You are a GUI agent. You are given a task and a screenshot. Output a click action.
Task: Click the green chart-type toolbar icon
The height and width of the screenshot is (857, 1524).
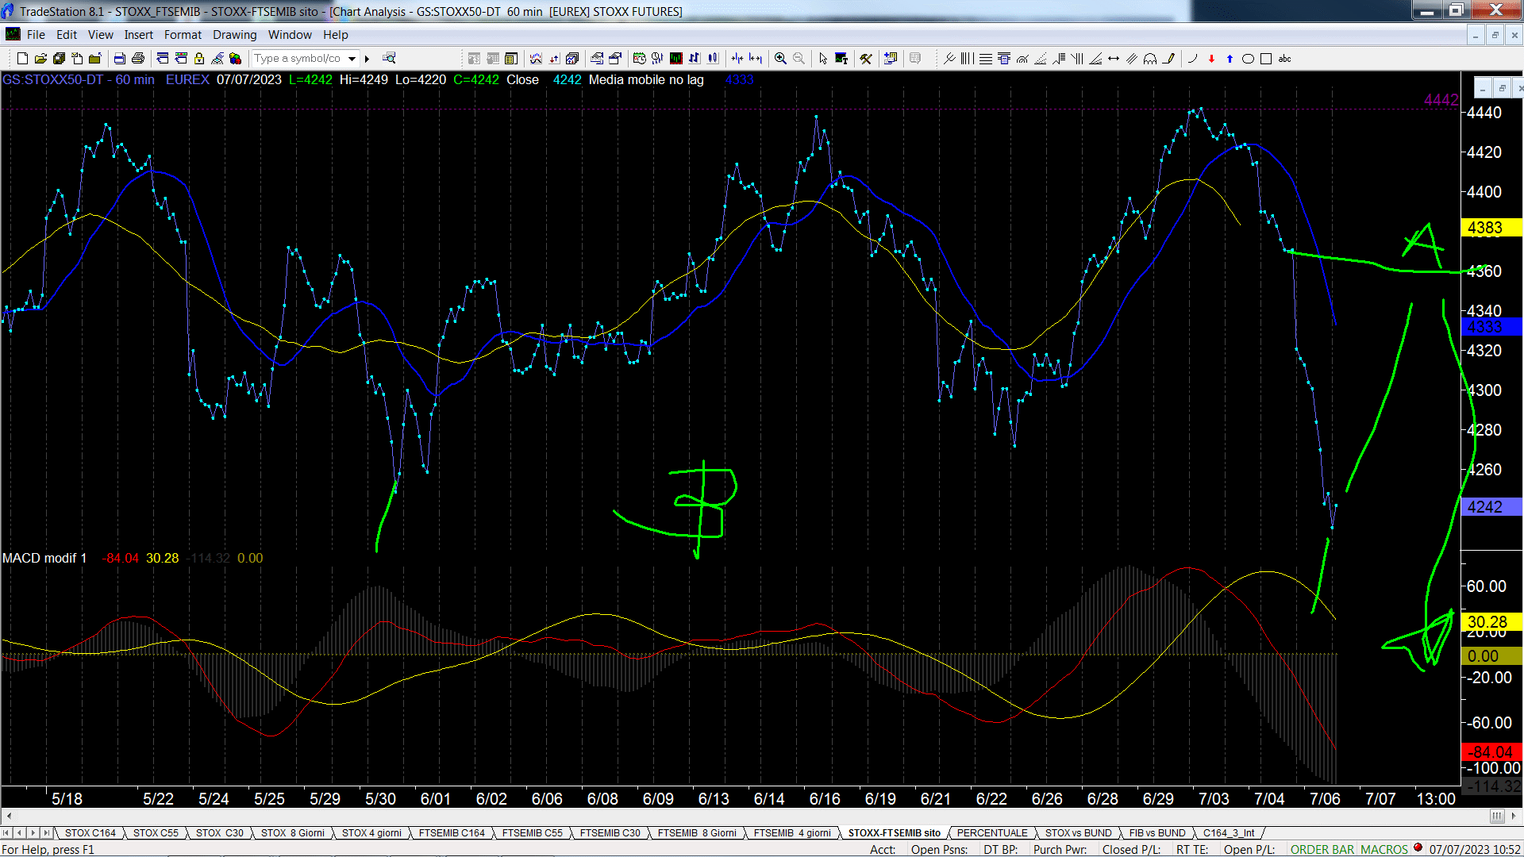pos(675,59)
